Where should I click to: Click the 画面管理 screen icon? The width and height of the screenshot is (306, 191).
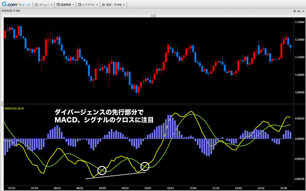pos(58,5)
